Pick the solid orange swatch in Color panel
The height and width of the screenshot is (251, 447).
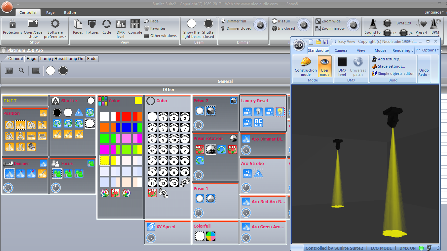pyautogui.click(x=105, y=127)
